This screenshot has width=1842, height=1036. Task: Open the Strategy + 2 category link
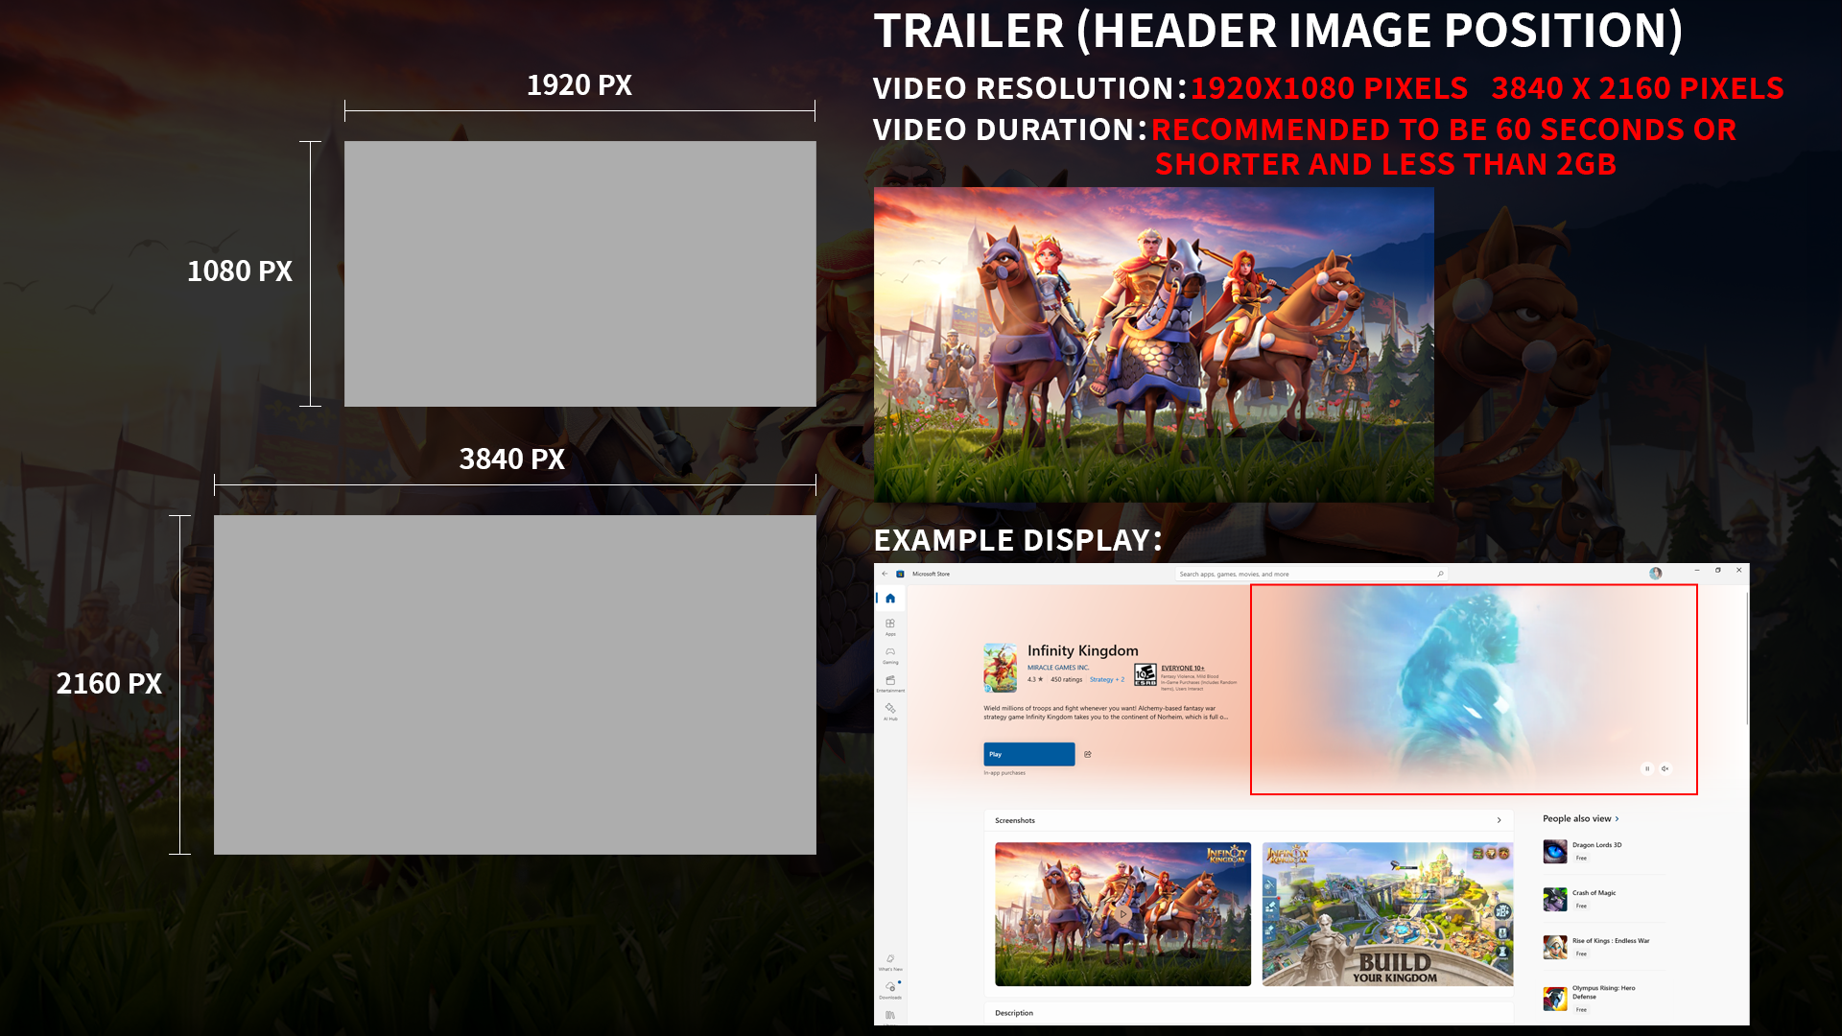pyautogui.click(x=1107, y=679)
